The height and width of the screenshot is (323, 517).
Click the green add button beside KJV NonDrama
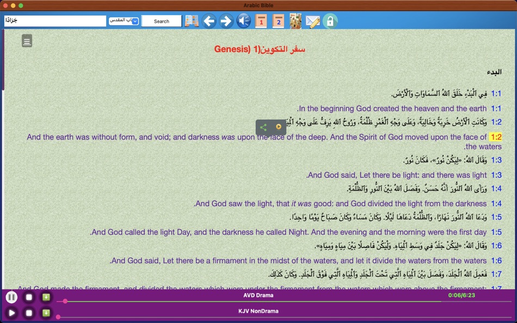pos(46,313)
